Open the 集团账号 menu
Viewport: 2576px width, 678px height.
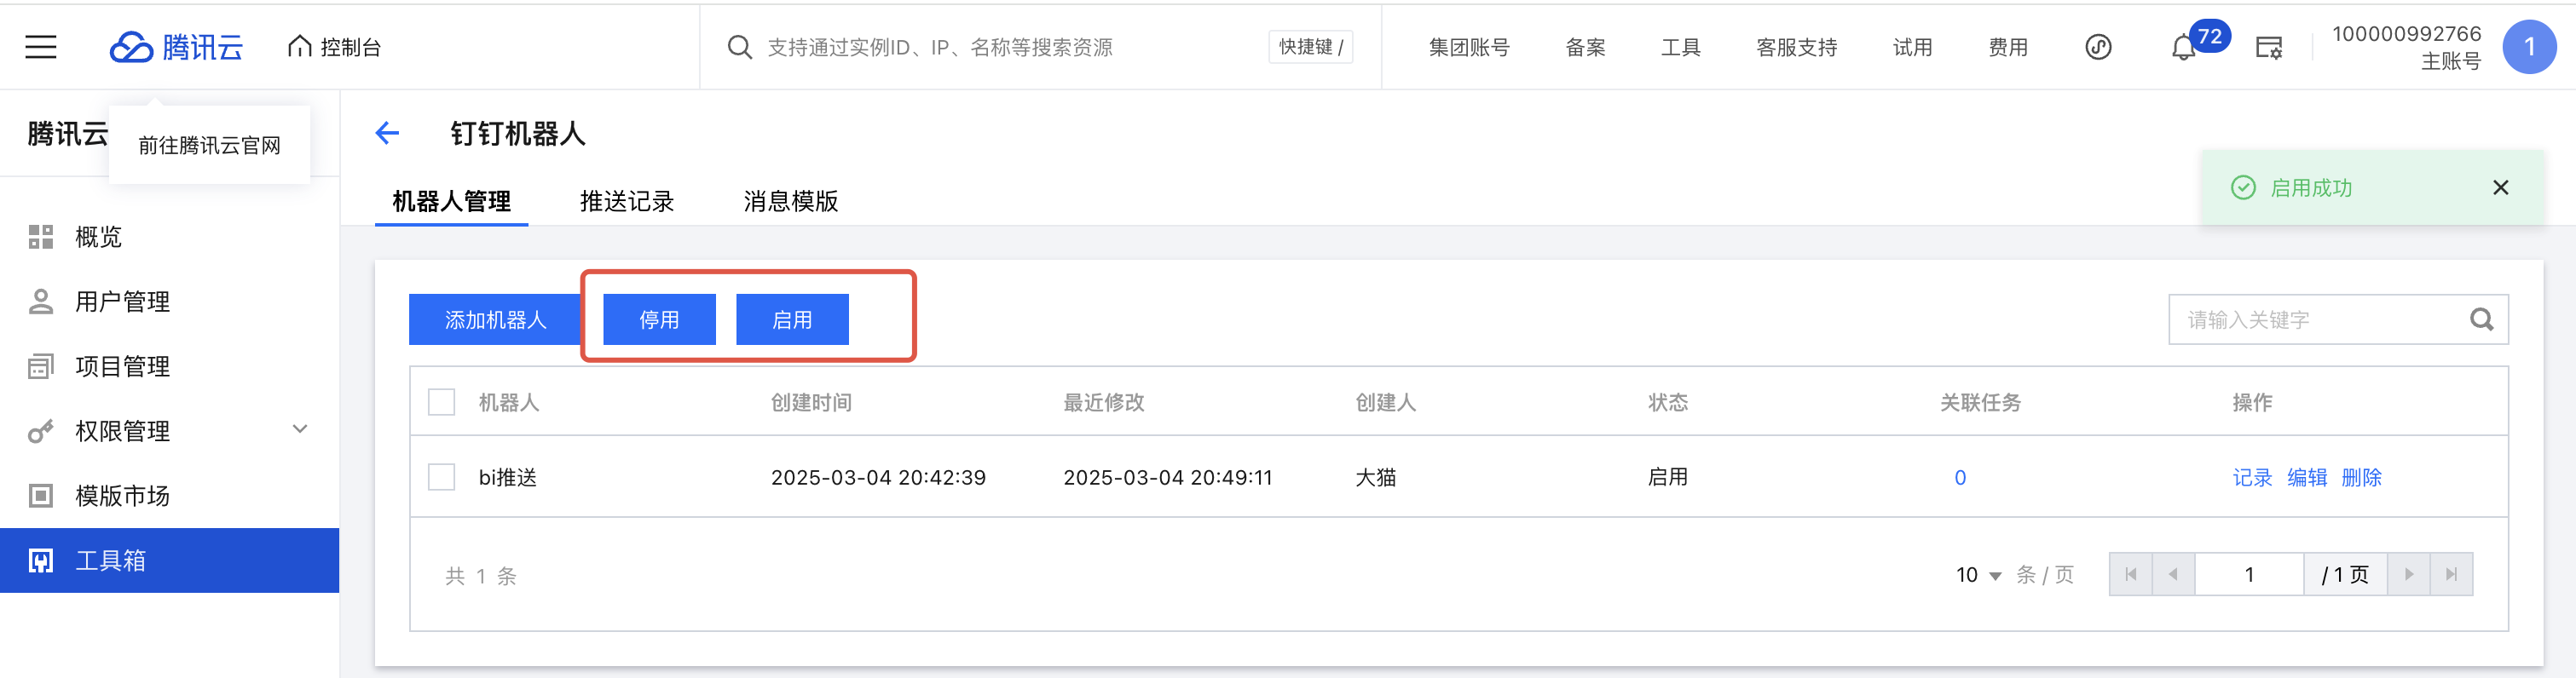click(x=1468, y=47)
